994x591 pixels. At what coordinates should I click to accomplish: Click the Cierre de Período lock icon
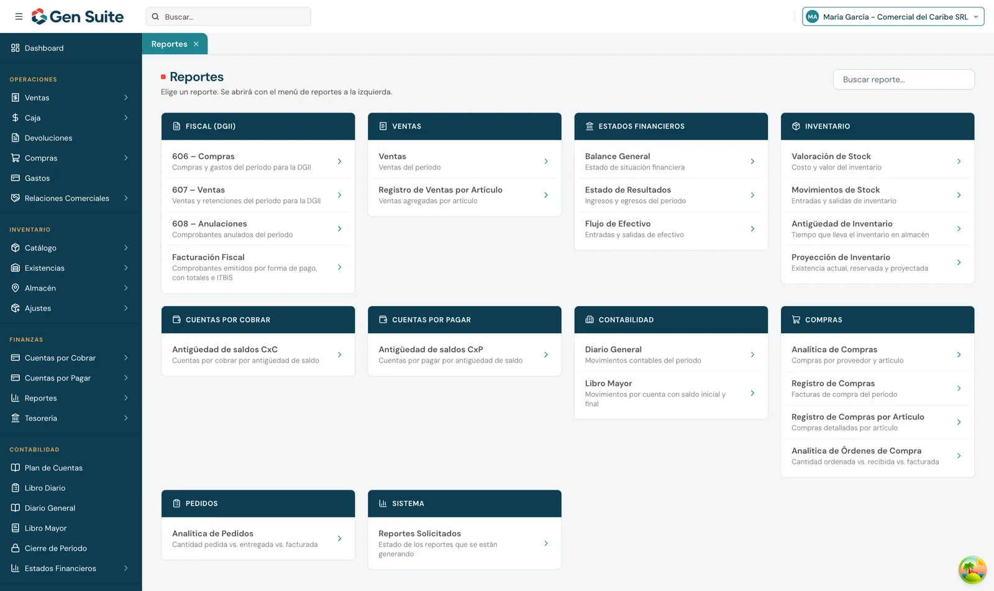click(16, 548)
